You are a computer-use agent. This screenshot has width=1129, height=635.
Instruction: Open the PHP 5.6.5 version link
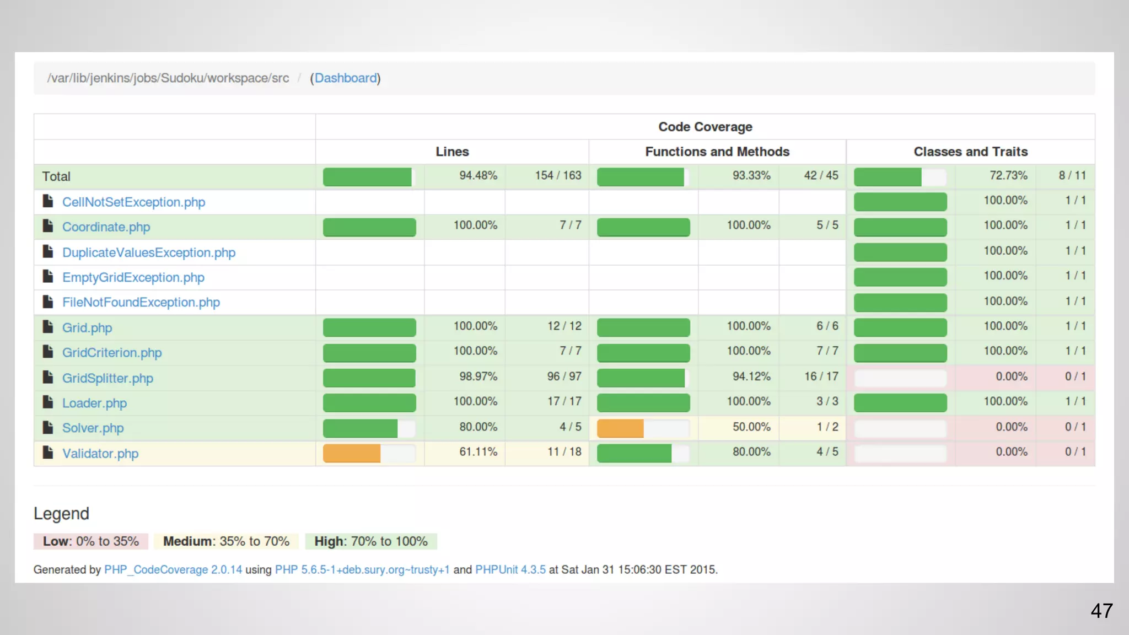[x=362, y=569]
